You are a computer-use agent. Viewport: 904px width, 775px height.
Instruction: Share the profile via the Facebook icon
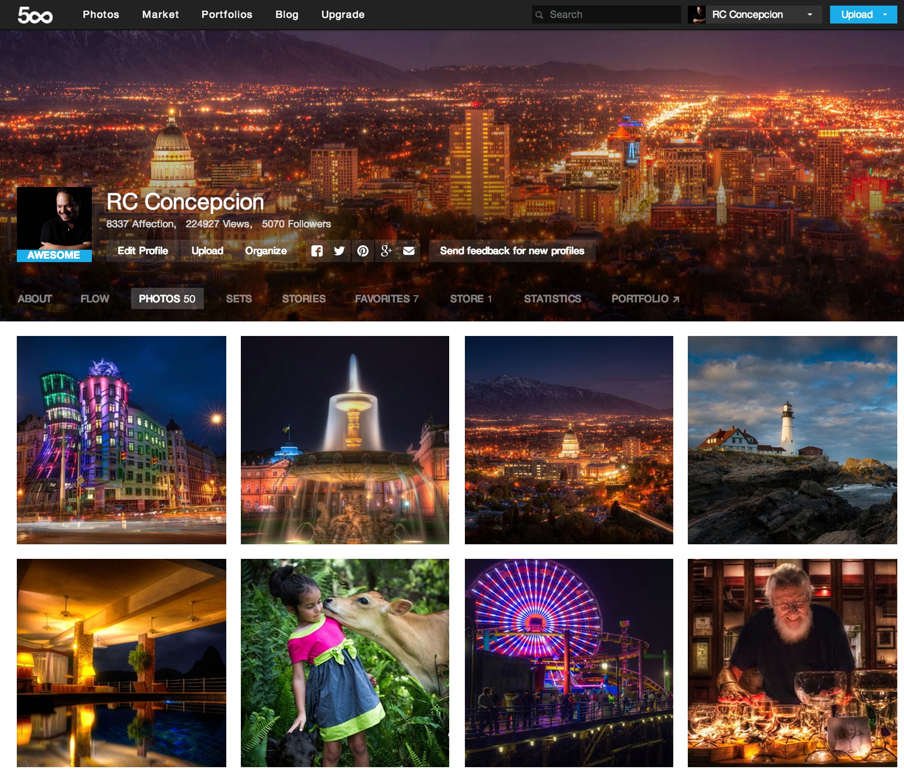click(317, 251)
